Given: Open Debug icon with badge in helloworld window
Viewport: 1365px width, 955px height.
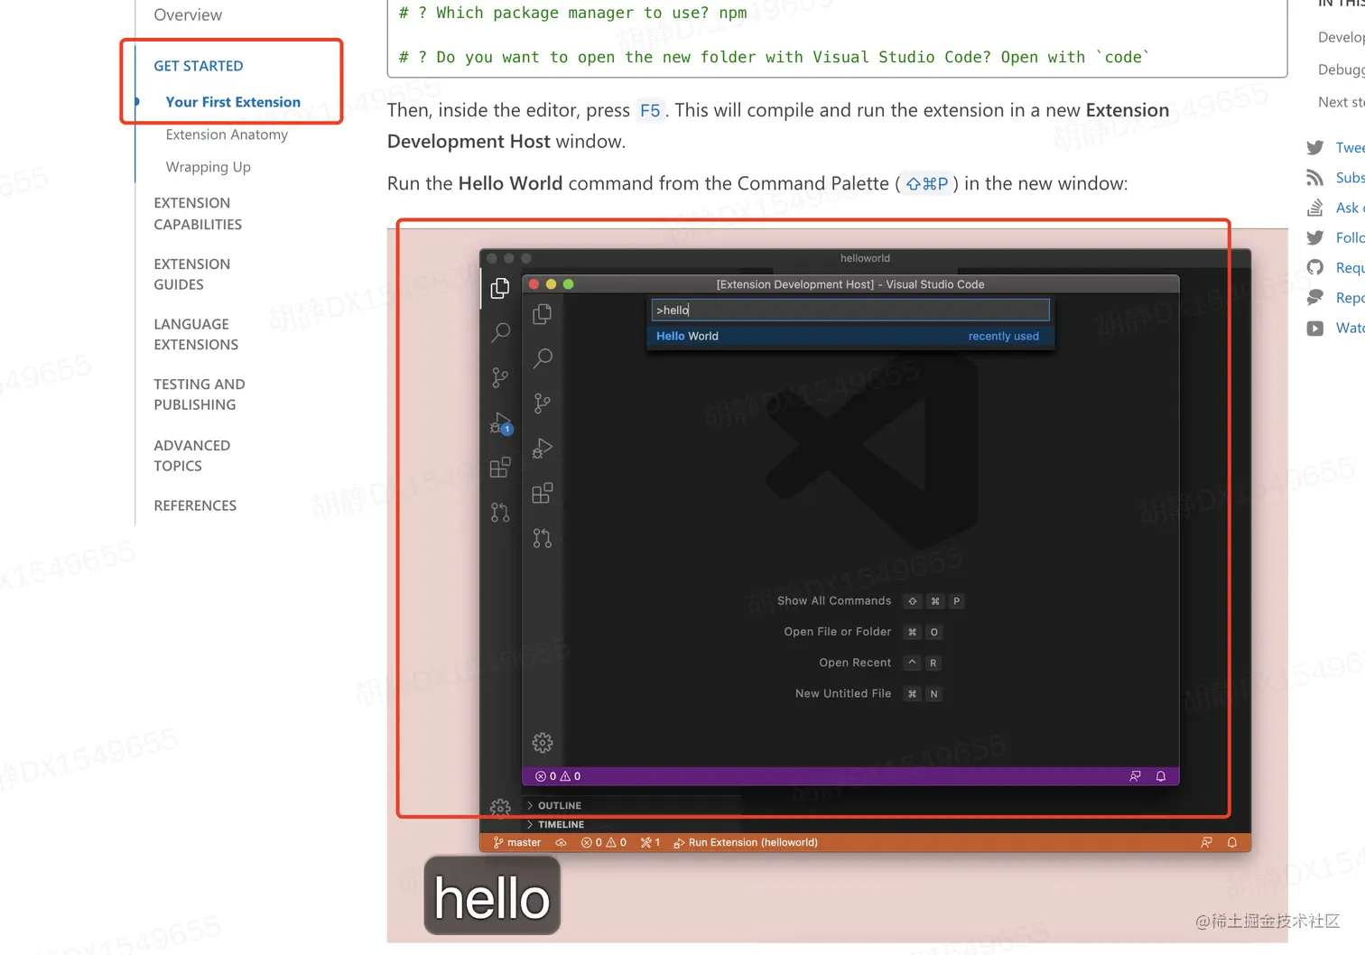Looking at the screenshot, I should 501,422.
